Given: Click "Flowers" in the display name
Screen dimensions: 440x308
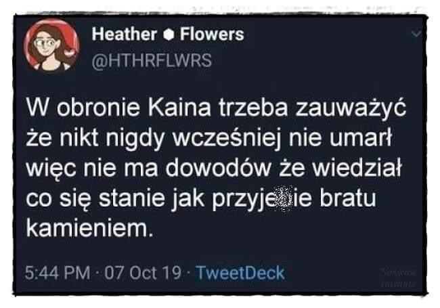Looking at the screenshot, I should pos(212,35).
